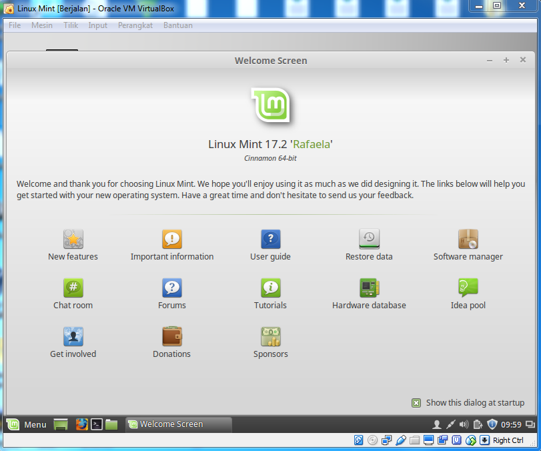Image resolution: width=541 pixels, height=451 pixels.
Task: Minimize the Welcome Screen dialog
Action: tap(489, 61)
